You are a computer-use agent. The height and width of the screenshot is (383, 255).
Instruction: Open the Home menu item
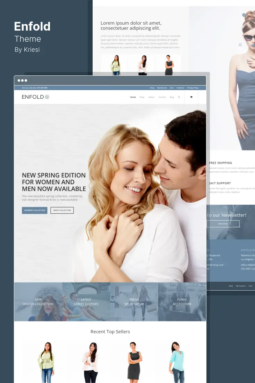click(x=133, y=97)
